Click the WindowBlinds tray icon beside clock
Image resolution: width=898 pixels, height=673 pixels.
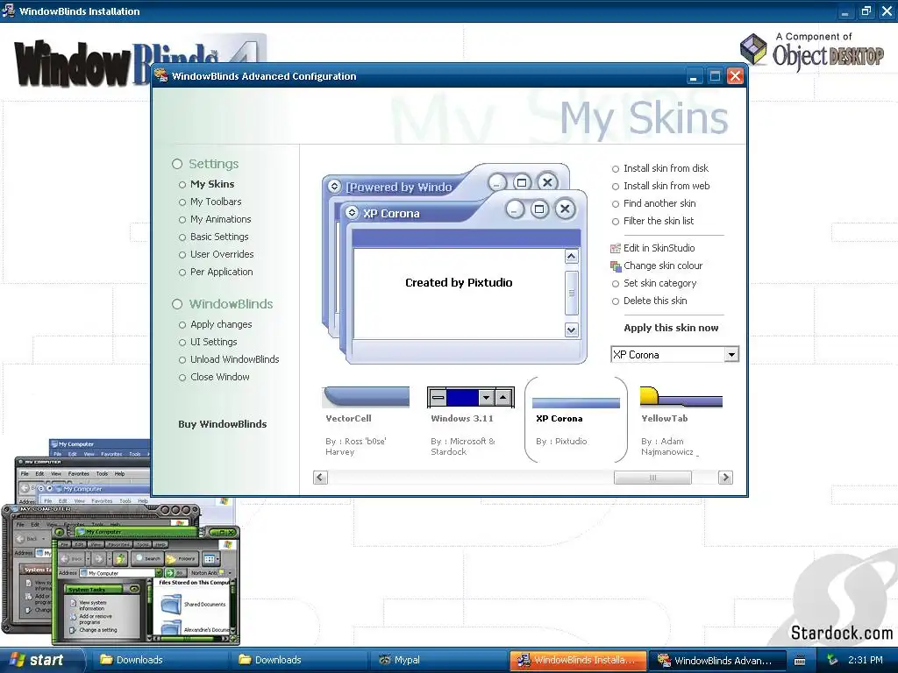coord(832,660)
